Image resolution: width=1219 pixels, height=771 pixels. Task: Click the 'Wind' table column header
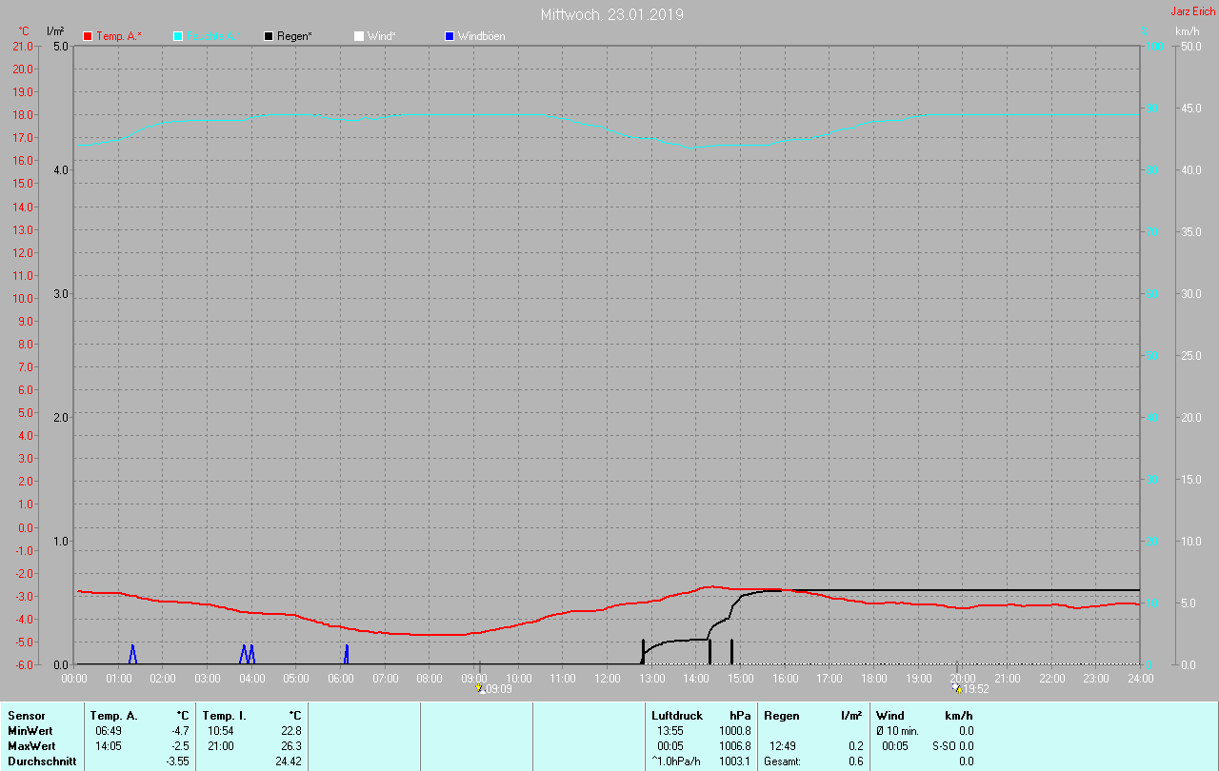pyautogui.click(x=890, y=716)
